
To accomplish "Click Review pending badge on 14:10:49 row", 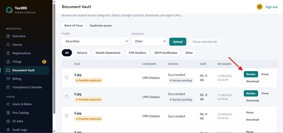I will pos(181,81).
